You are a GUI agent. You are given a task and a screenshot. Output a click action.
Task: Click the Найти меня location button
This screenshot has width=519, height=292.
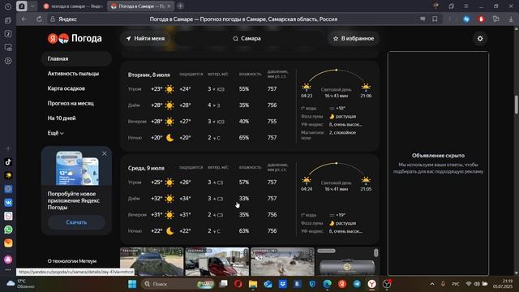tap(145, 38)
